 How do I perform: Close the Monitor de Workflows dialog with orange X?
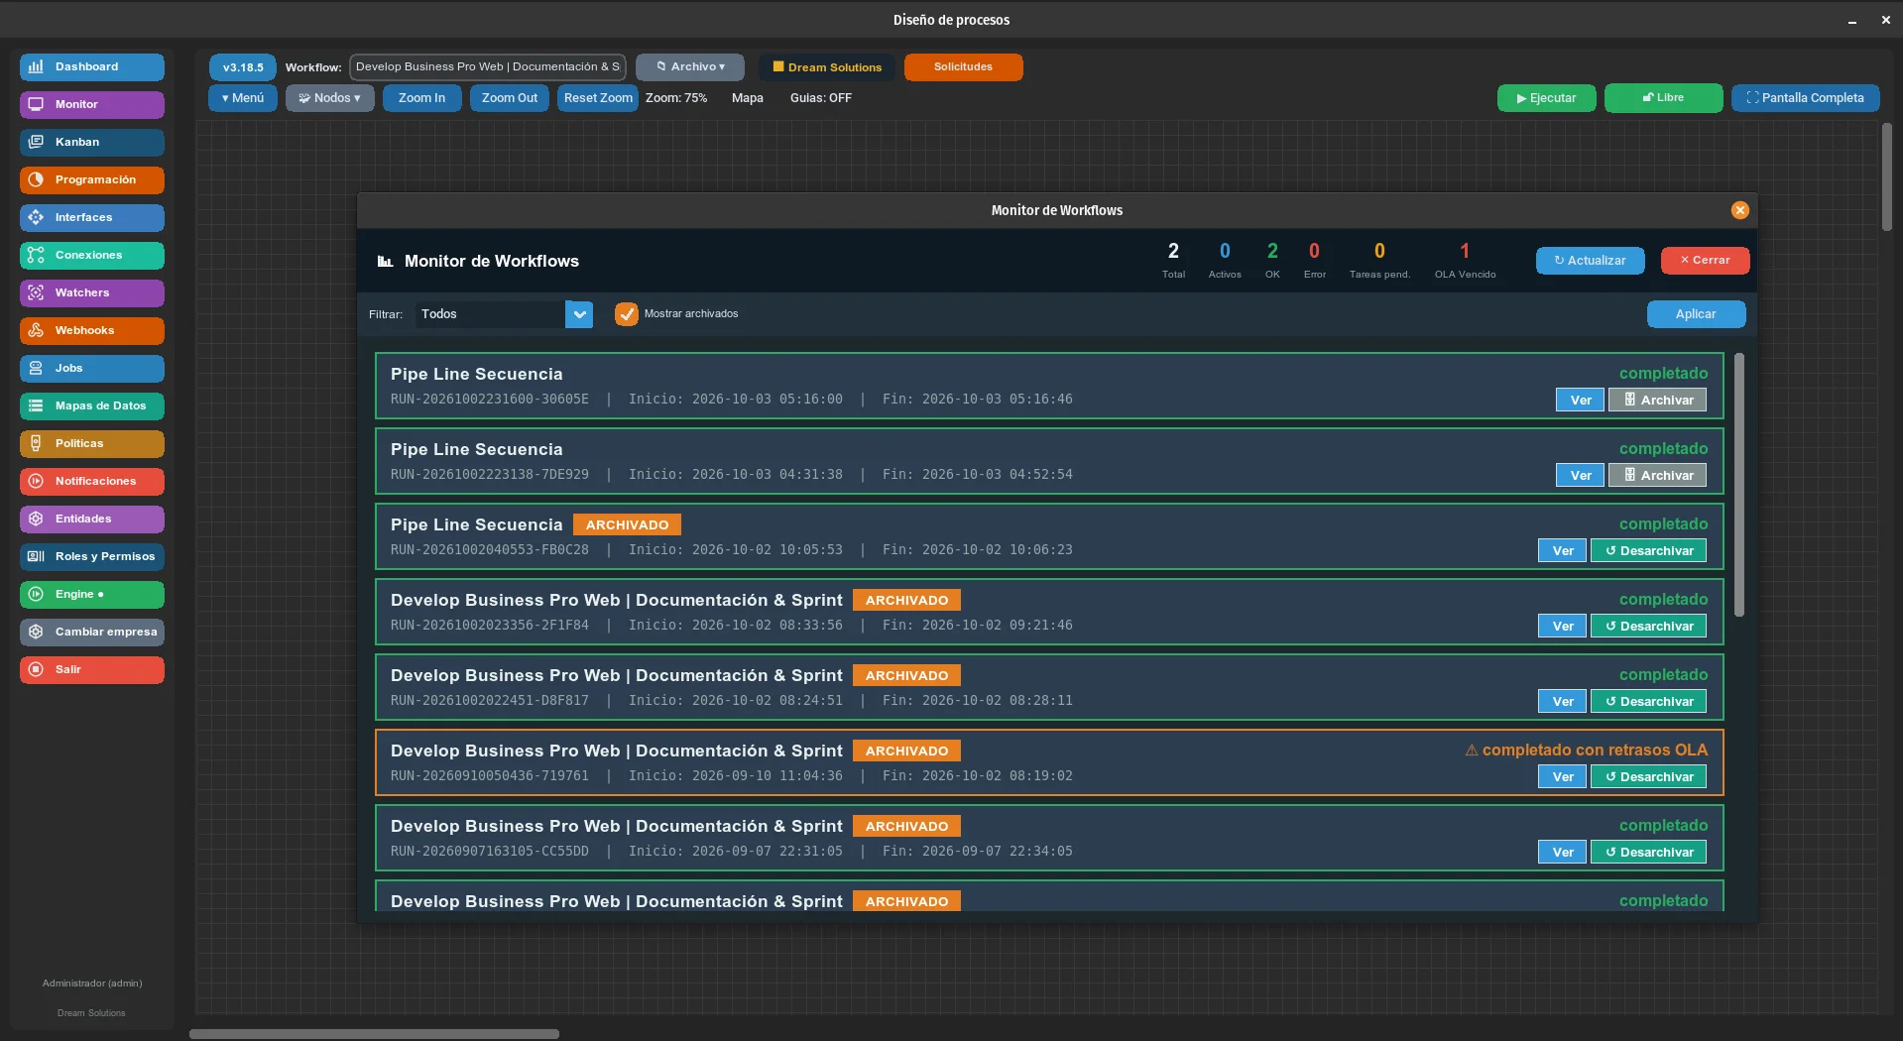coord(1739,210)
